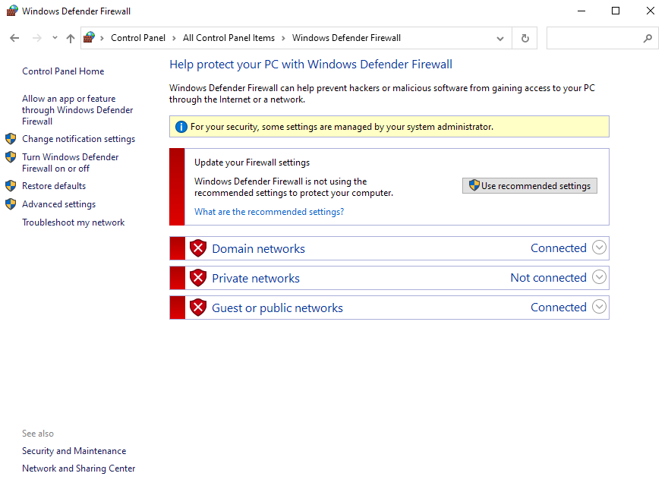This screenshot has height=489, width=668.
Task: Open the address bar history dropdown
Action: click(x=500, y=39)
